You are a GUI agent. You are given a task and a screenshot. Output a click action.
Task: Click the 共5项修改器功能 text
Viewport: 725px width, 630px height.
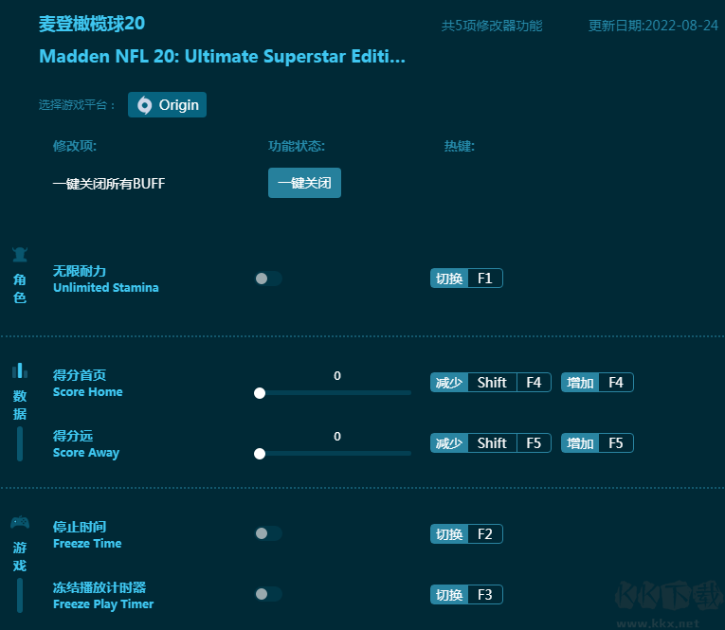click(x=492, y=26)
